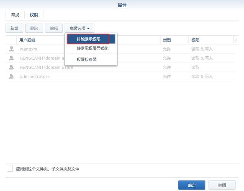Image resolution: width=244 pixels, height=191 pixels.
Task: Click the 编辑 button
Action: point(54,28)
